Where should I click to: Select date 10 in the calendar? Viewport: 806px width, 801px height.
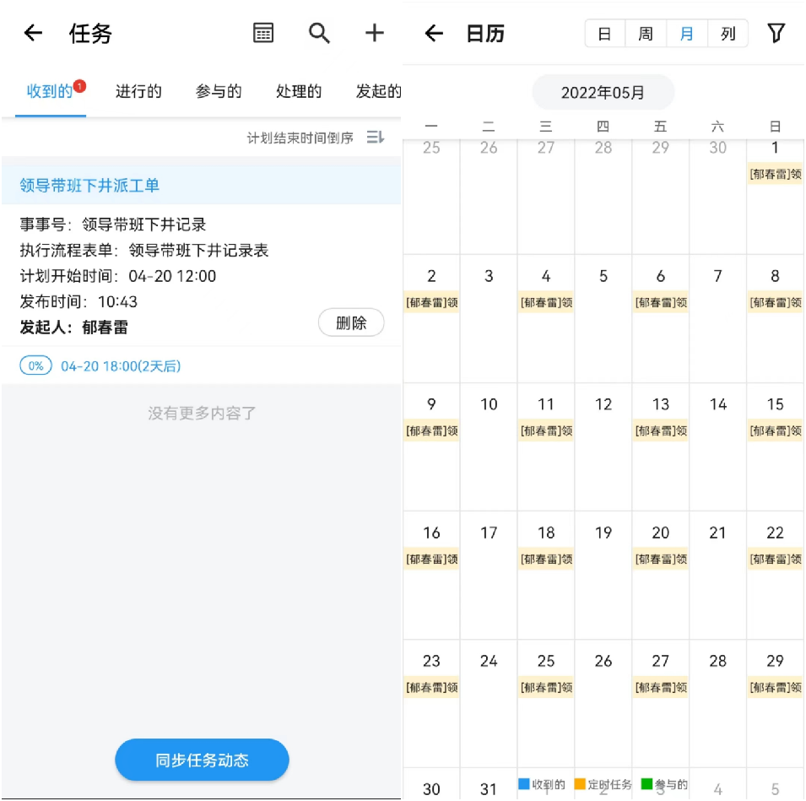pyautogui.click(x=489, y=404)
